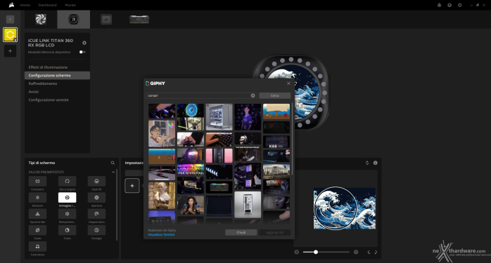Select the Costruttore screen type
The width and height of the screenshot is (491, 263).
tap(37, 246)
